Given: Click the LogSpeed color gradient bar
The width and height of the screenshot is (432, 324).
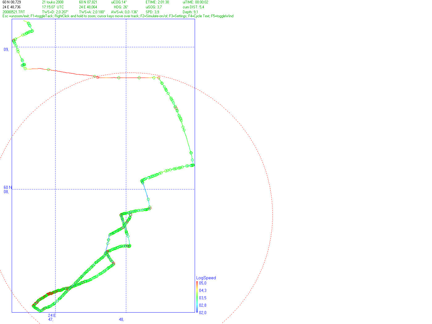Looking at the screenshot, I should (197, 297).
